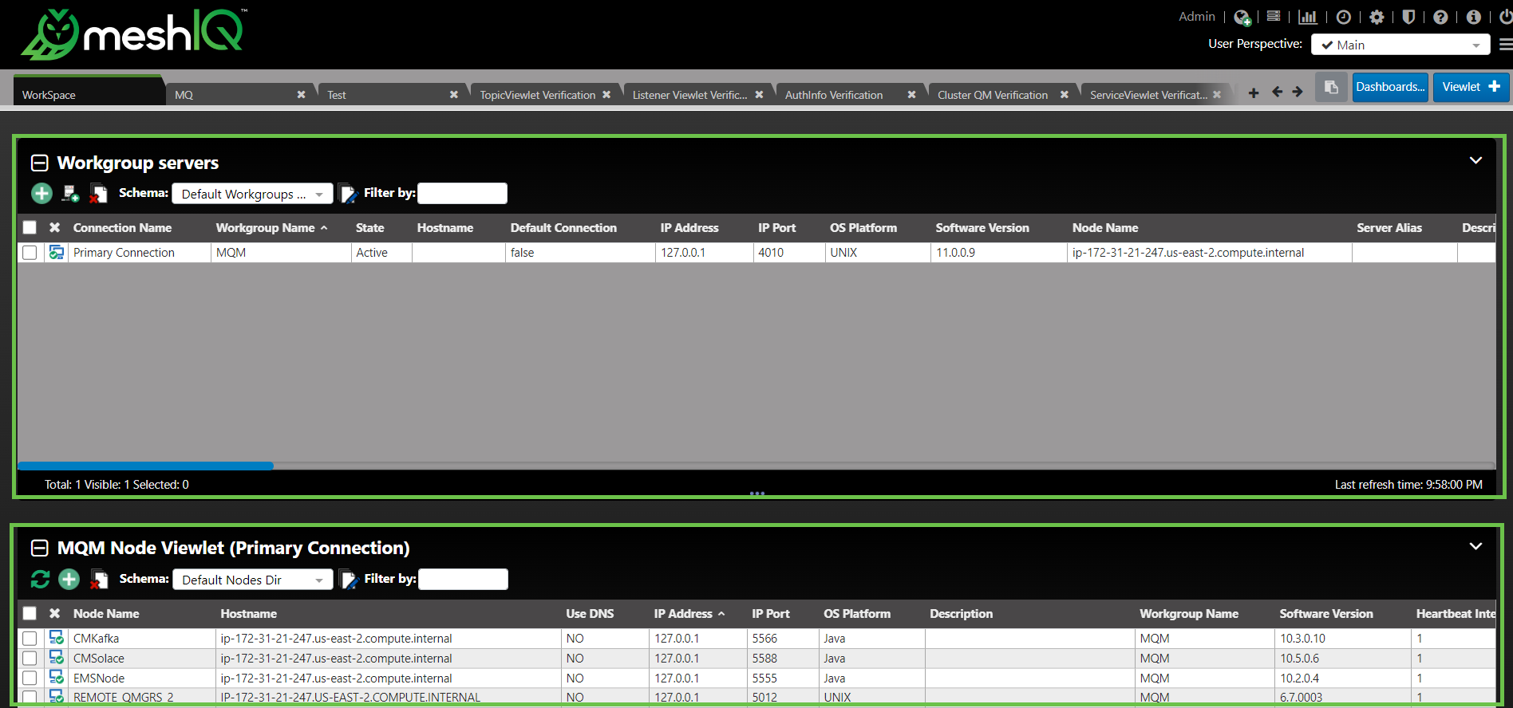Click the Dashboards... button
1513x708 pixels.
tap(1390, 87)
